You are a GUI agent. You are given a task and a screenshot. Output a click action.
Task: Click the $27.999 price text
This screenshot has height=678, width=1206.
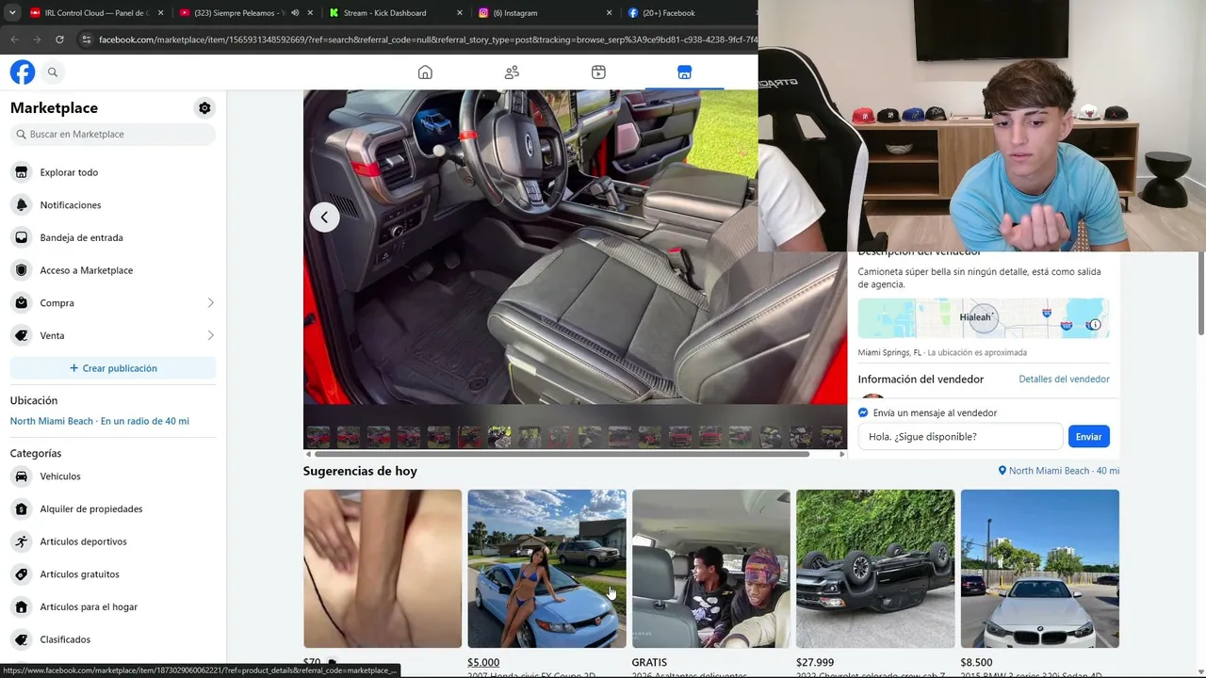(x=815, y=663)
